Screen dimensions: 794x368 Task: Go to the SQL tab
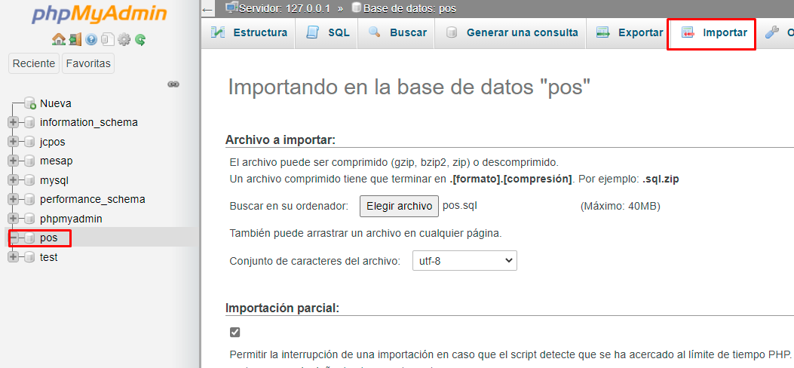click(328, 32)
